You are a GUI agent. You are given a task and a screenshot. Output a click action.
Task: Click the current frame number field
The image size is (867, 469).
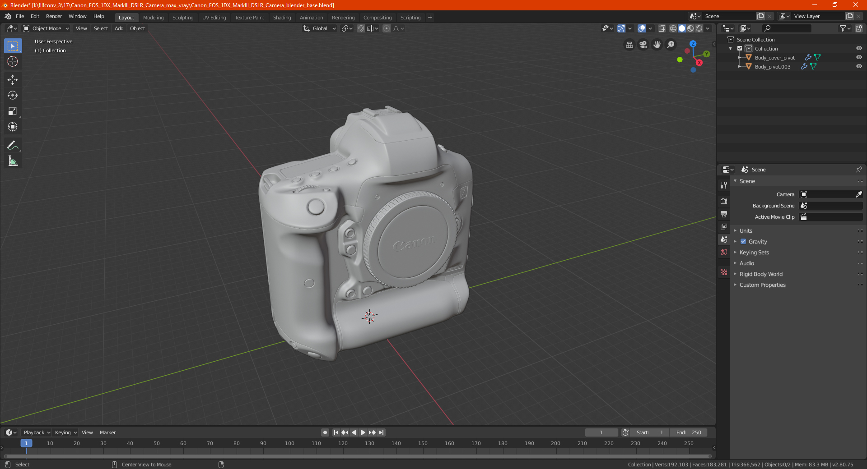point(601,432)
